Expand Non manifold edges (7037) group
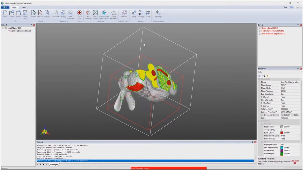The width and height of the screenshot is (303, 170). [260, 33]
